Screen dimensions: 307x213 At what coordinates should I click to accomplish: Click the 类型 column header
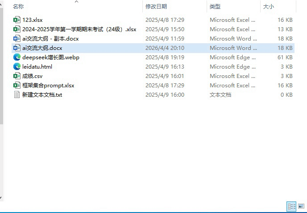click(x=215, y=7)
